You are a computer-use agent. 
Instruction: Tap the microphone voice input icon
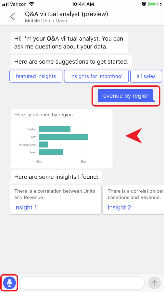click(x=9, y=283)
